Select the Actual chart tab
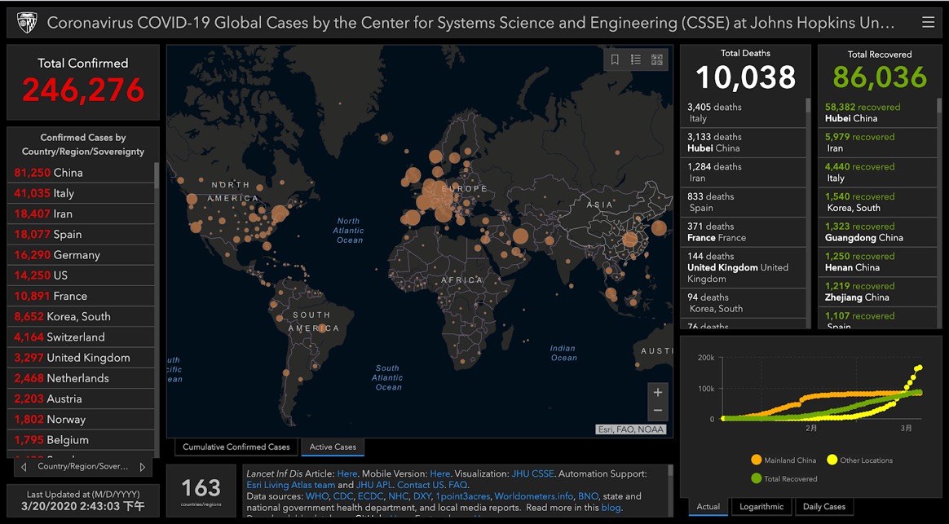The width and height of the screenshot is (949, 524). click(x=708, y=506)
